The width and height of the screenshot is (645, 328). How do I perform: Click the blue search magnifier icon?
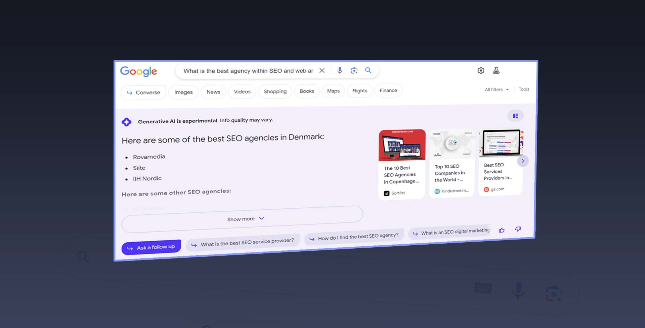coord(368,70)
